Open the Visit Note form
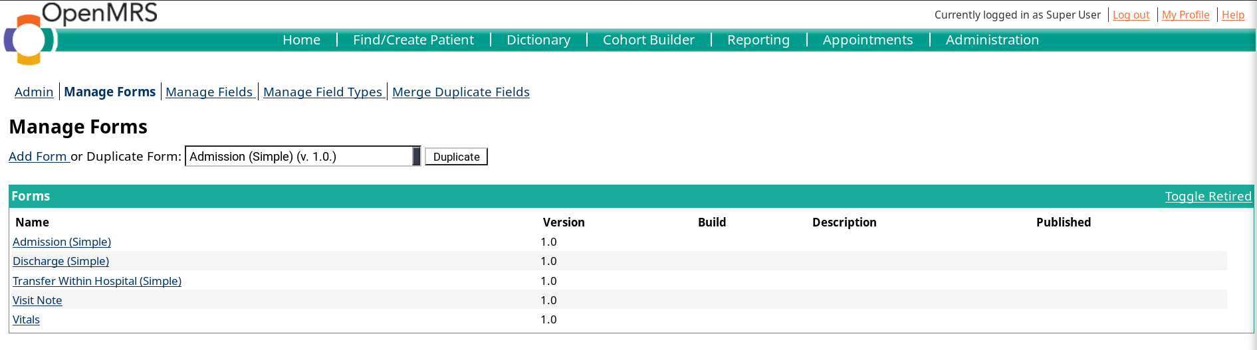The height and width of the screenshot is (350, 1257). [x=37, y=300]
